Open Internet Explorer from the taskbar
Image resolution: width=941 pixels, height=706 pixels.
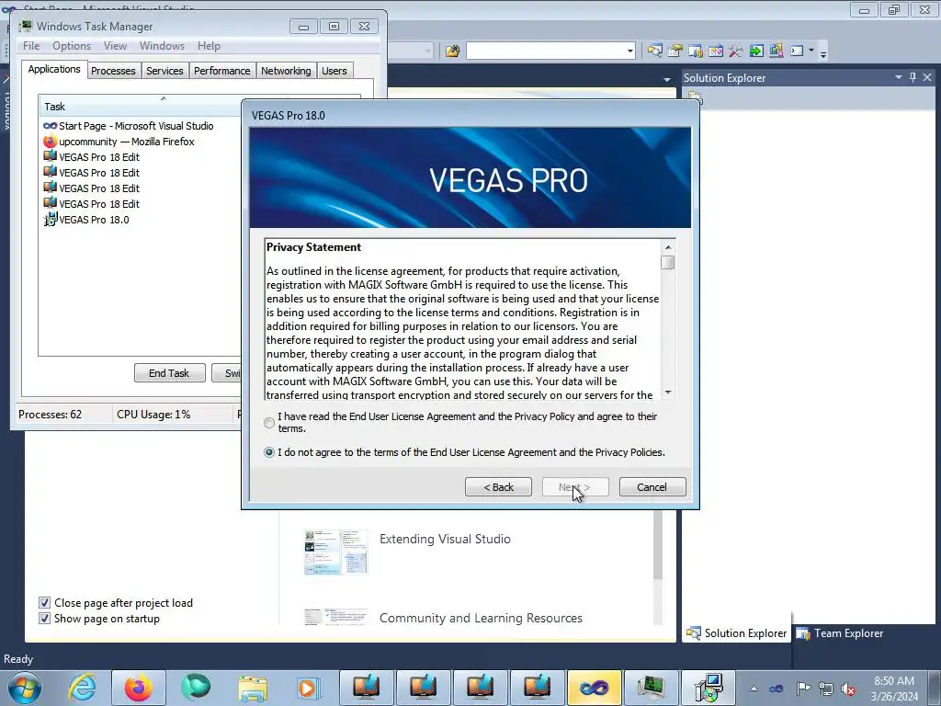coord(82,688)
